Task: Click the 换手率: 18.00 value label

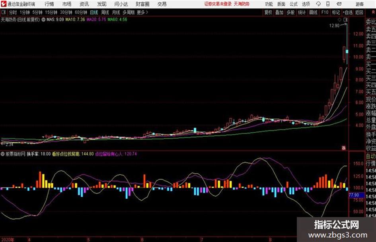Action: tap(39, 154)
